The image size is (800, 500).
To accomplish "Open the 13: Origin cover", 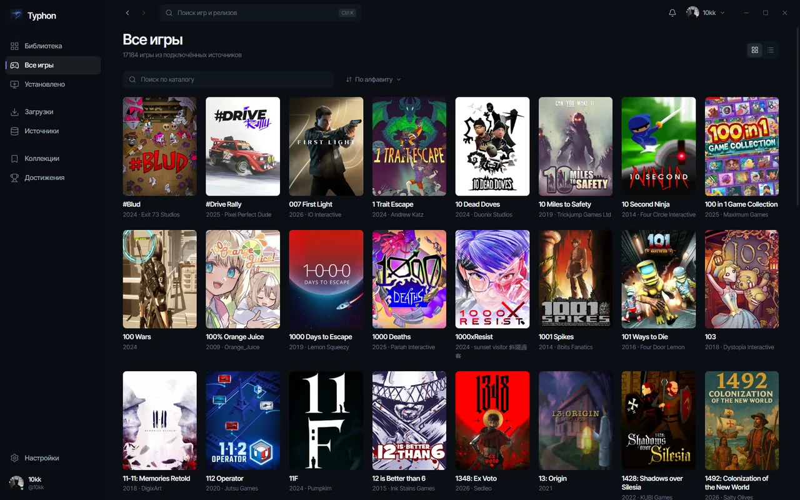I will click(x=576, y=421).
